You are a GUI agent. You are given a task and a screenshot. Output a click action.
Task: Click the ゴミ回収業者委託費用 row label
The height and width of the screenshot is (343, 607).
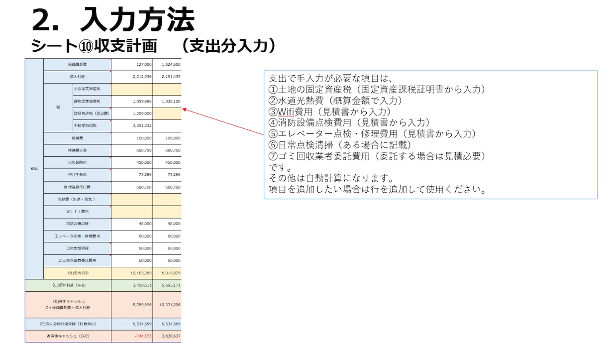pos(77,260)
